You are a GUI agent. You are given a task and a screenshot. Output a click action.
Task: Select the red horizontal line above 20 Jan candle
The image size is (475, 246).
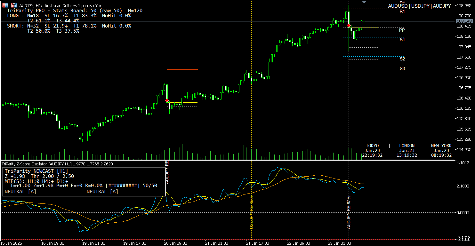(182, 69)
